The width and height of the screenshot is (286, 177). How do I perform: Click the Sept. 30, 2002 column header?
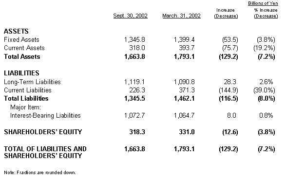coord(130,16)
